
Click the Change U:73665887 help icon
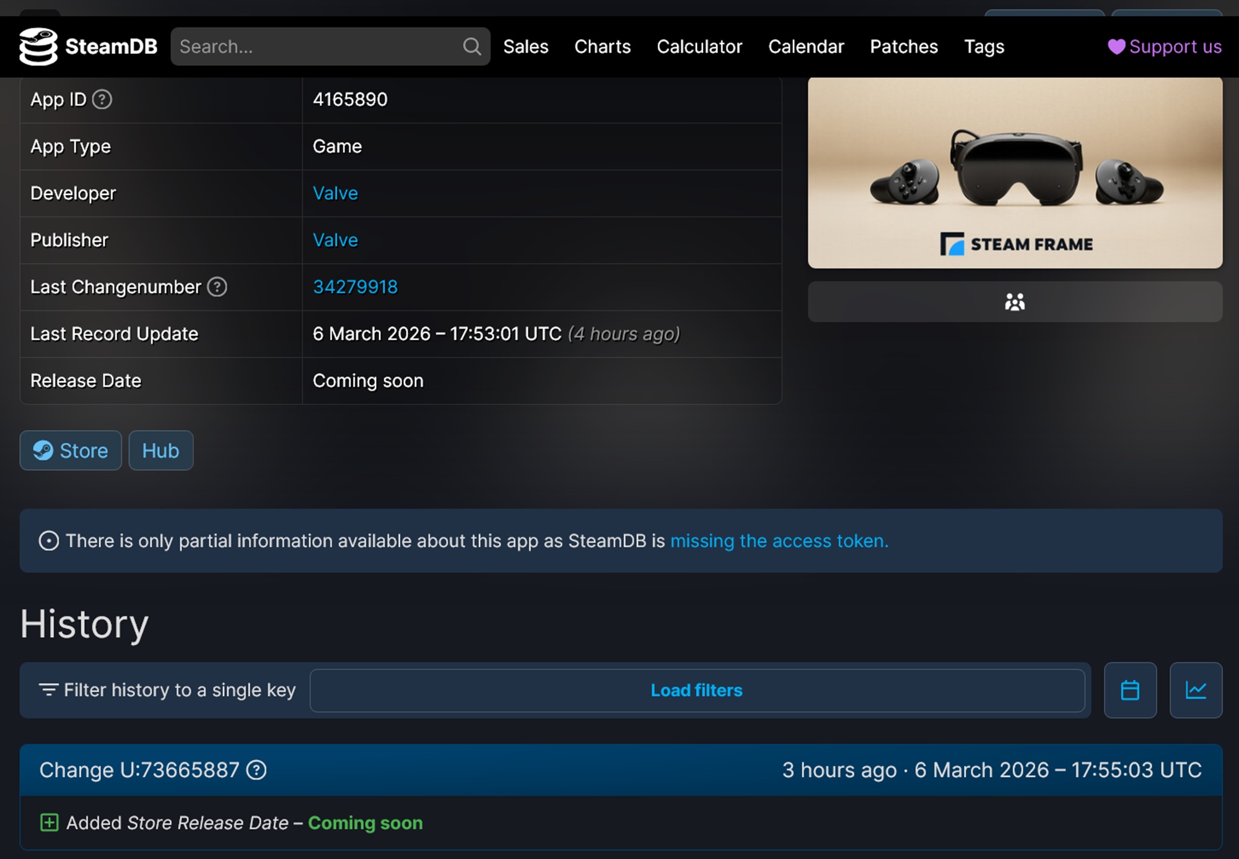coord(256,770)
